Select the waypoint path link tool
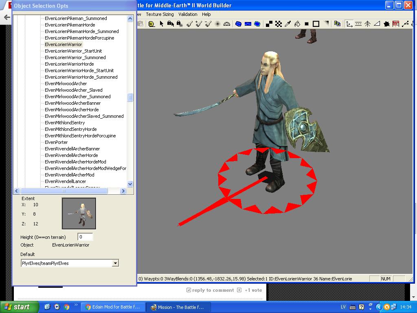The image size is (417, 313). pyautogui.click(x=405, y=24)
